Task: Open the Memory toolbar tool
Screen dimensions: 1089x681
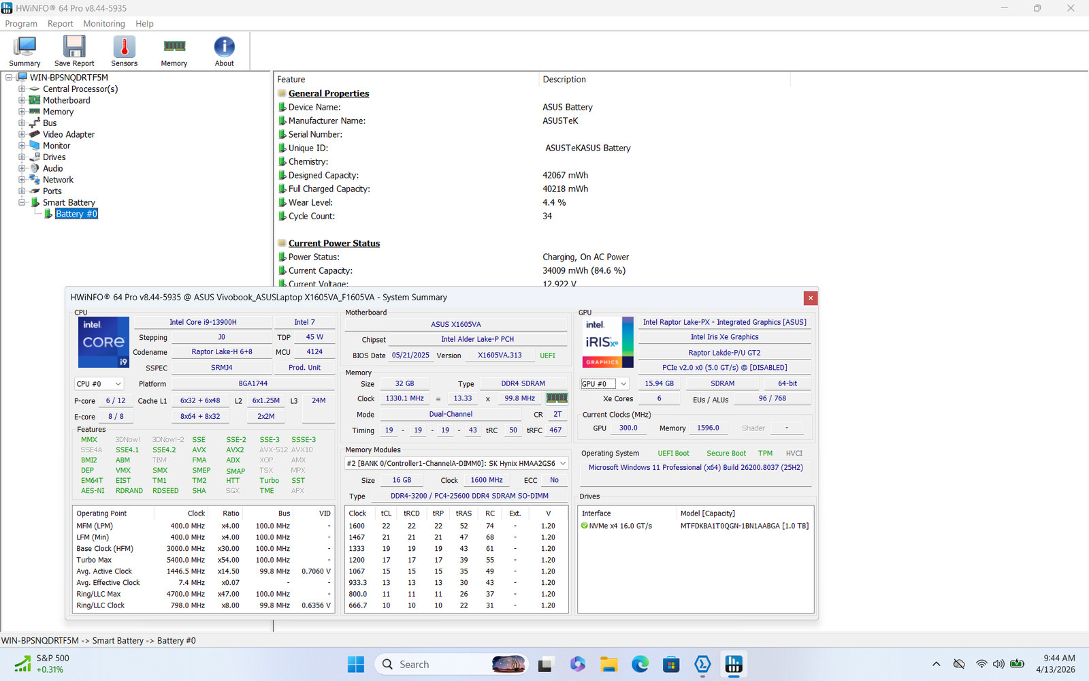Action: point(174,51)
